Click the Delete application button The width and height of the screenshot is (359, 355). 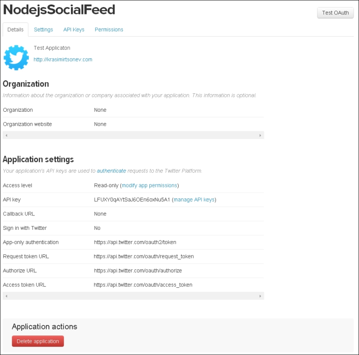pyautogui.click(x=38, y=341)
